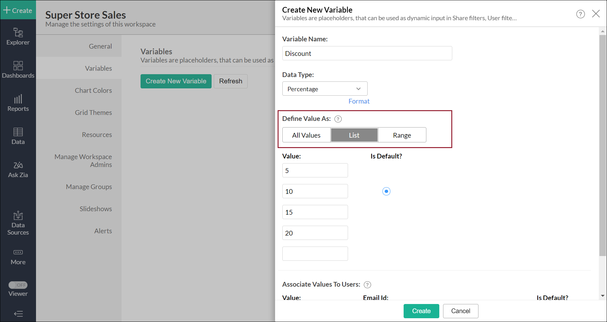Switch to the Chart Colors settings tab
Image resolution: width=607 pixels, height=322 pixels.
point(93,91)
